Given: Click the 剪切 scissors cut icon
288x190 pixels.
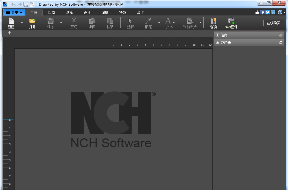Looking at the screenshot, I should click(x=73, y=23).
